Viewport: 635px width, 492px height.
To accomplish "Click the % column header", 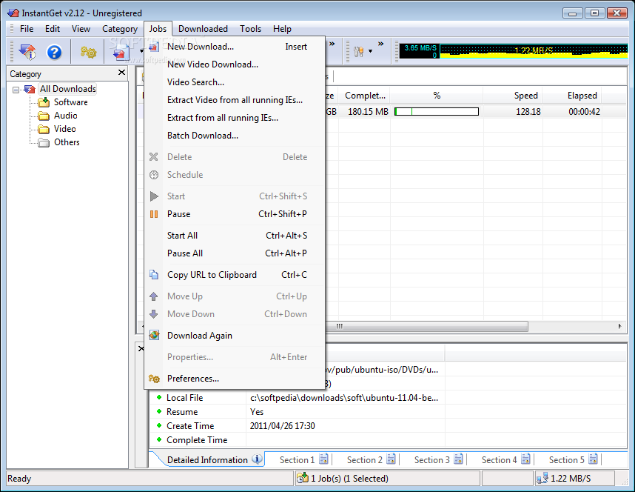I will coord(437,96).
